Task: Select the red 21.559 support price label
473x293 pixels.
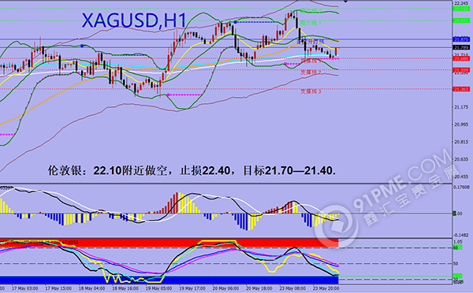Action: (x=461, y=70)
